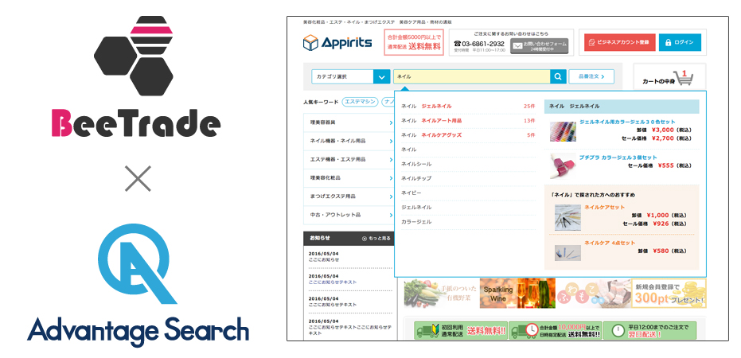The height and width of the screenshot is (358, 741).
Task: Expand the 中古・アウトレット品 category
Action: pyautogui.click(x=349, y=215)
